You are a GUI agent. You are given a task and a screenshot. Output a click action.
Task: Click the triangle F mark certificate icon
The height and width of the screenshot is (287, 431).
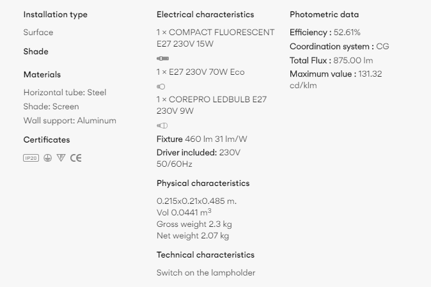coord(61,158)
